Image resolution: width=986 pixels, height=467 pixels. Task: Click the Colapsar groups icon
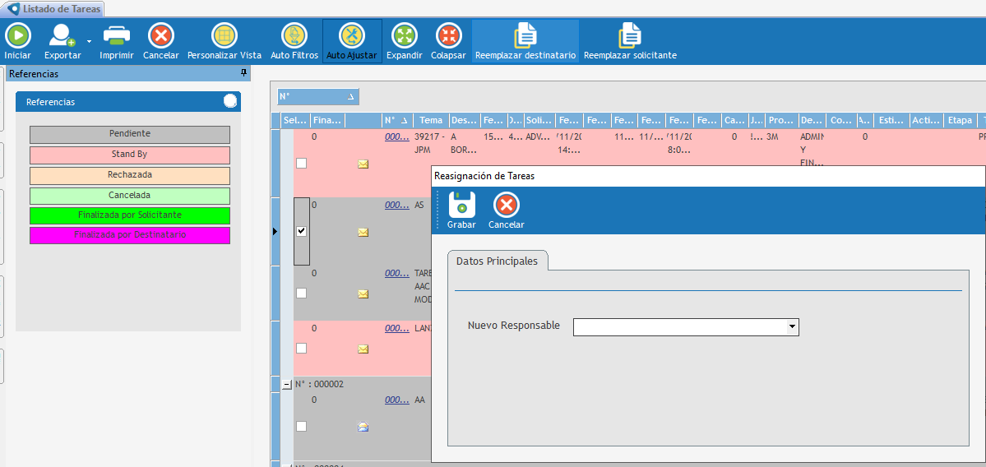point(448,35)
